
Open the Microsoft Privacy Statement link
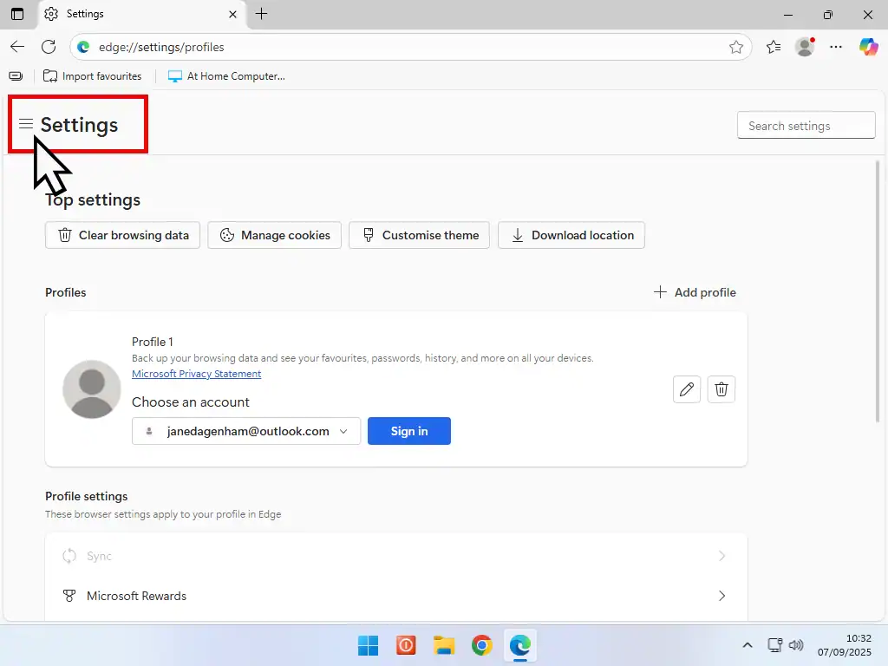196,374
